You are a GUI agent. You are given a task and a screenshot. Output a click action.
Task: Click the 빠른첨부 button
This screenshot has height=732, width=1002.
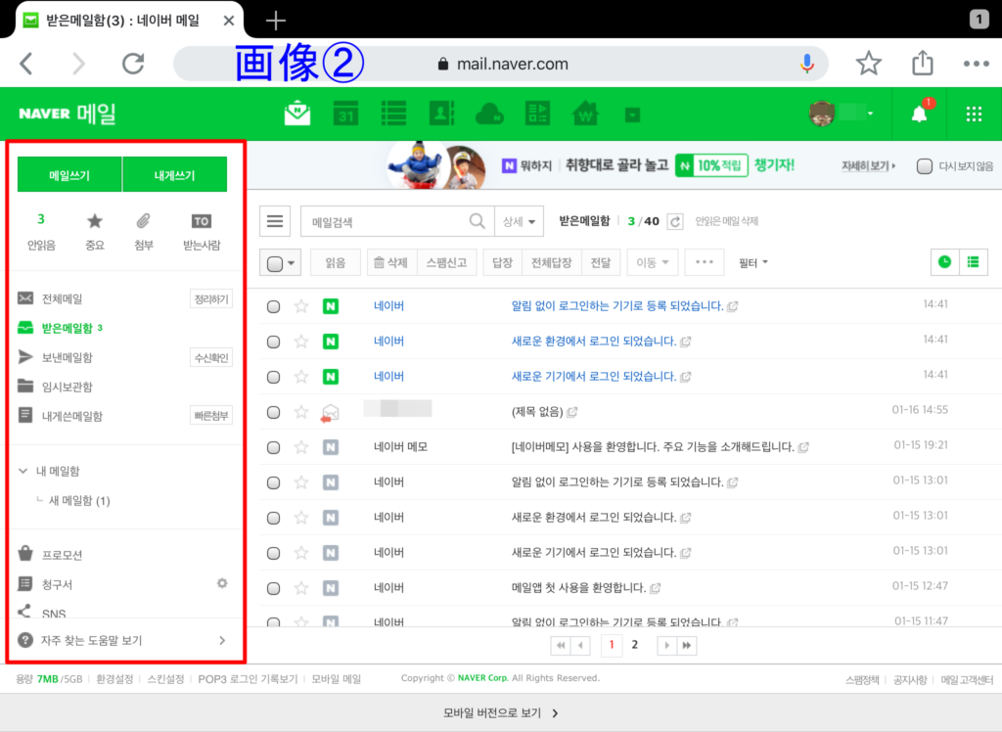pos(211,416)
